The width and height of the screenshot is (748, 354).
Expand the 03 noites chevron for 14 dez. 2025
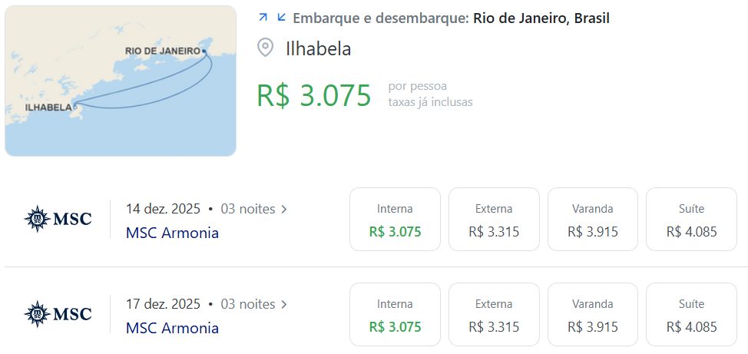(x=284, y=210)
